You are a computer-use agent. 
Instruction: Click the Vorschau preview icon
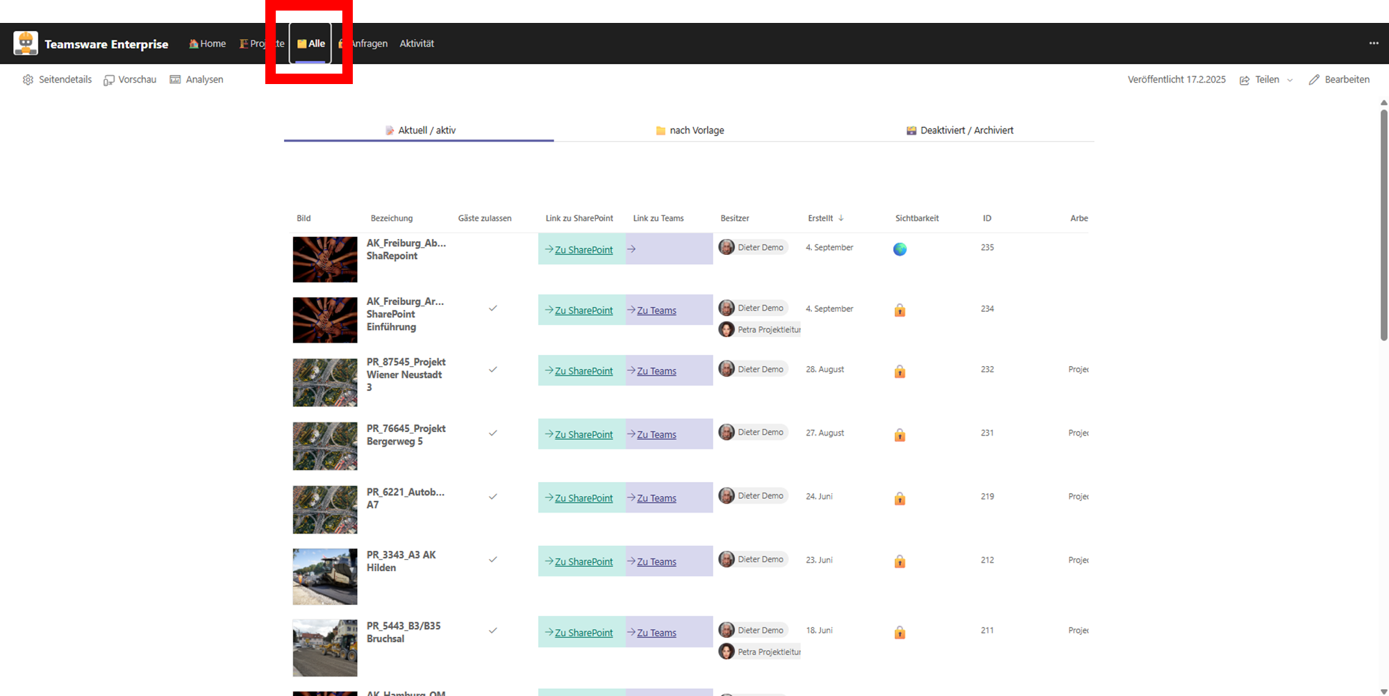click(x=109, y=80)
